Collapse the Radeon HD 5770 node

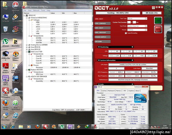[x=27, y=70]
